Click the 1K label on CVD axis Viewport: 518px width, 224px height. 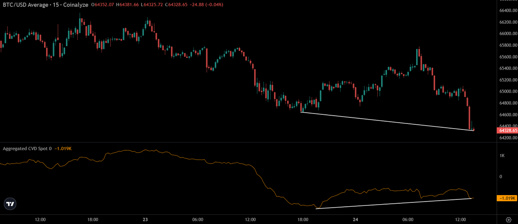coord(502,155)
